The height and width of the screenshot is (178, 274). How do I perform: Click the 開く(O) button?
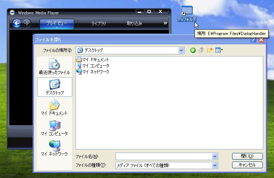[x=247, y=156]
